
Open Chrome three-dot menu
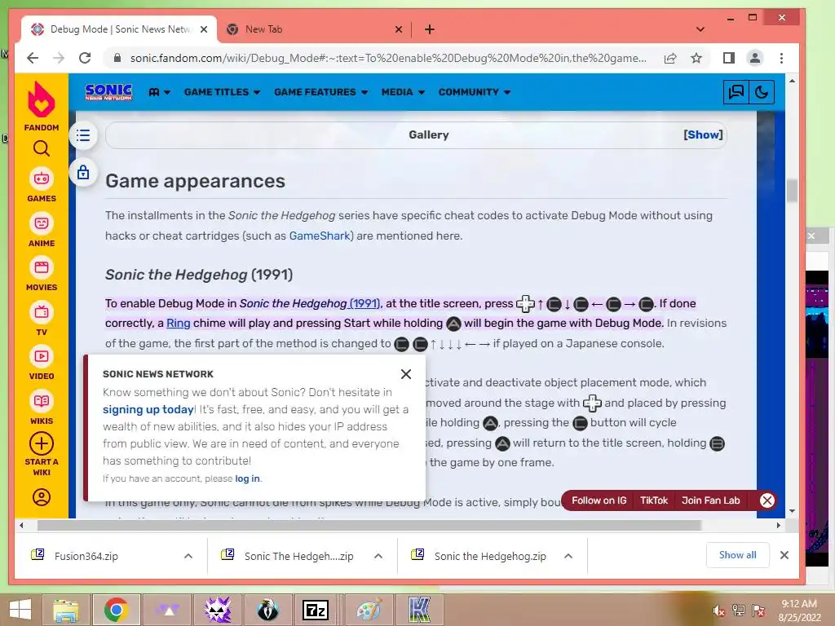pos(781,58)
